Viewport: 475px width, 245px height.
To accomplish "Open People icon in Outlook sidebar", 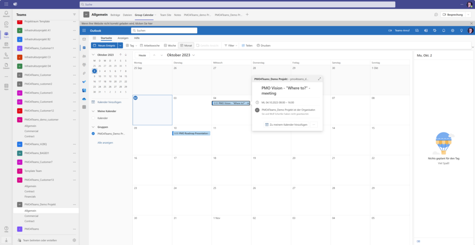I will (x=84, y=56).
